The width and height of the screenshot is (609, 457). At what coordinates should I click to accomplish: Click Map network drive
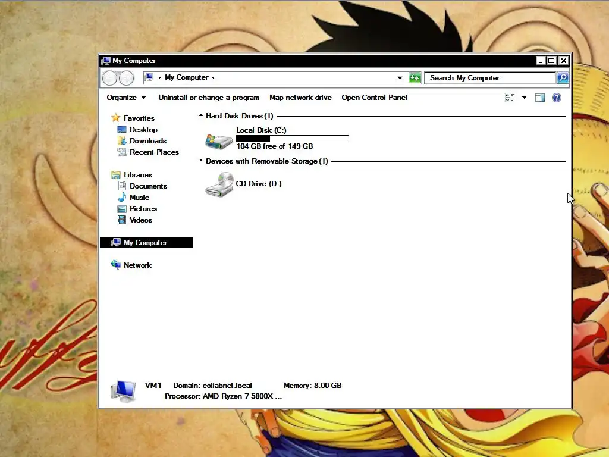tap(300, 98)
